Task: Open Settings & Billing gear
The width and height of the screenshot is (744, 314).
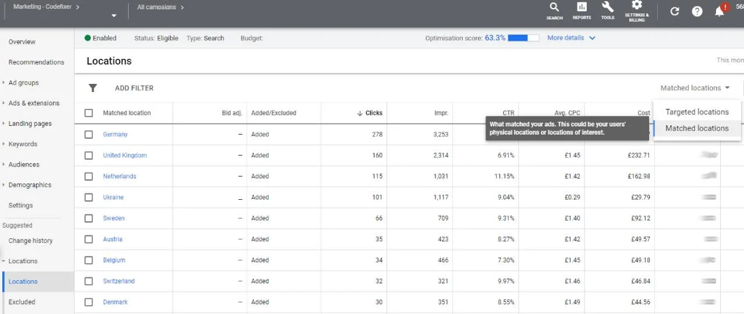Action: point(636,8)
